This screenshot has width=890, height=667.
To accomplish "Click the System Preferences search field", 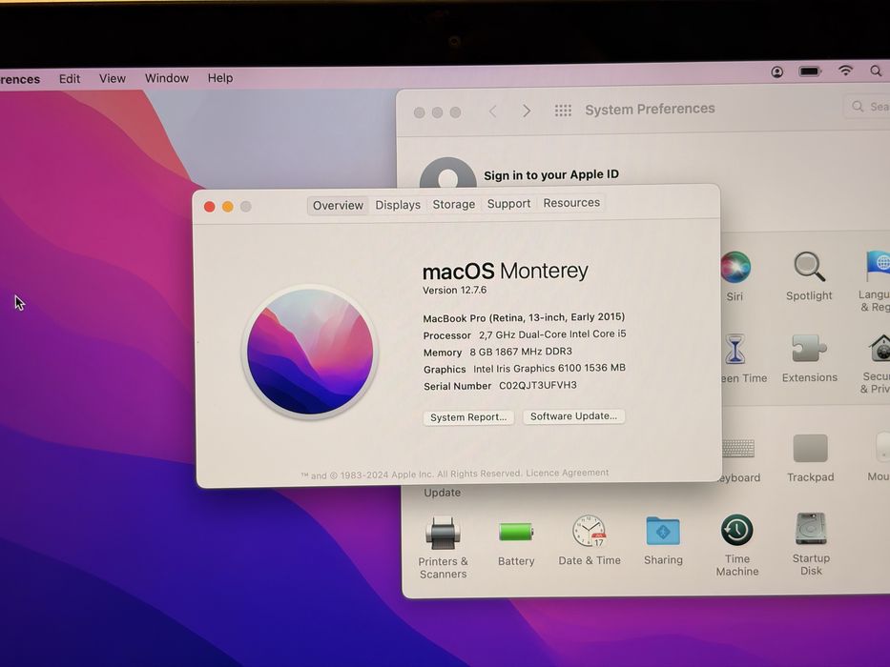I will [867, 106].
